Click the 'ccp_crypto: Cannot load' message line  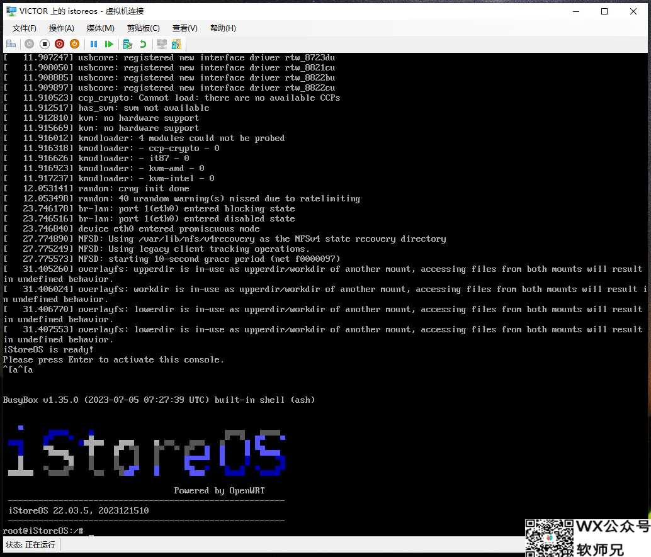[x=171, y=98]
